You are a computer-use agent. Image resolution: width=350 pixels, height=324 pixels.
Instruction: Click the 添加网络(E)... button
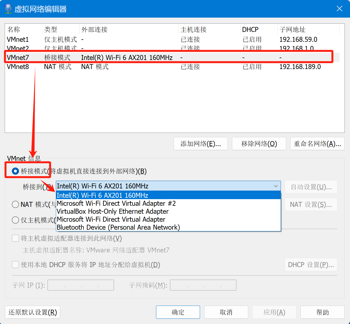tap(201, 144)
